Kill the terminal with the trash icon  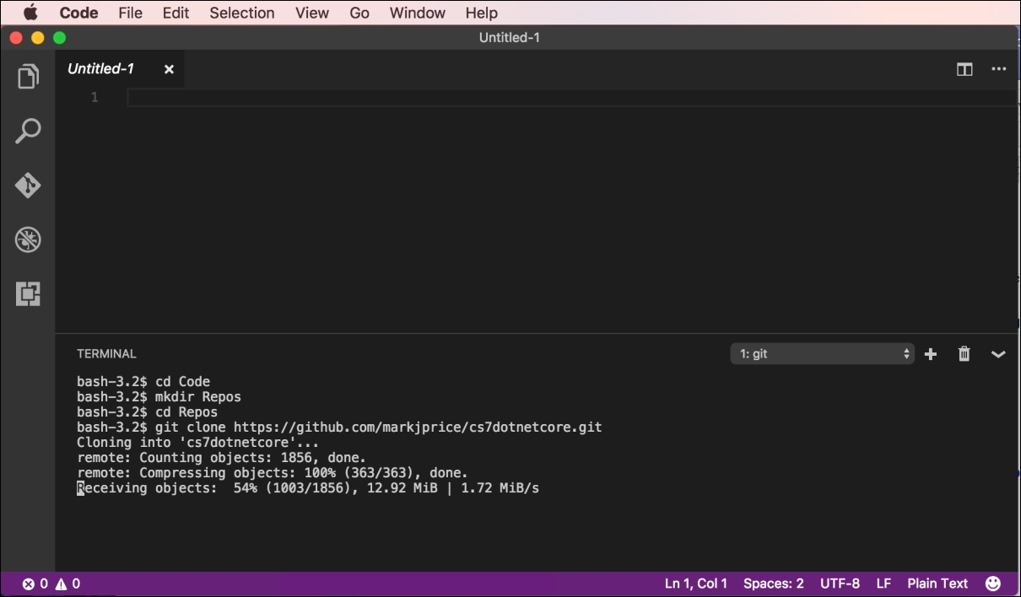tap(964, 354)
